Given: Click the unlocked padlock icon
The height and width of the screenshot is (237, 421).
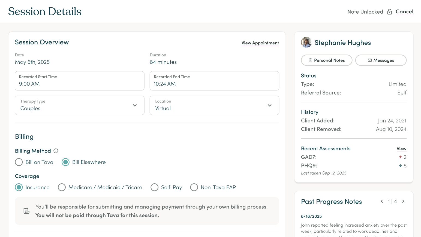Looking at the screenshot, I should (x=390, y=12).
